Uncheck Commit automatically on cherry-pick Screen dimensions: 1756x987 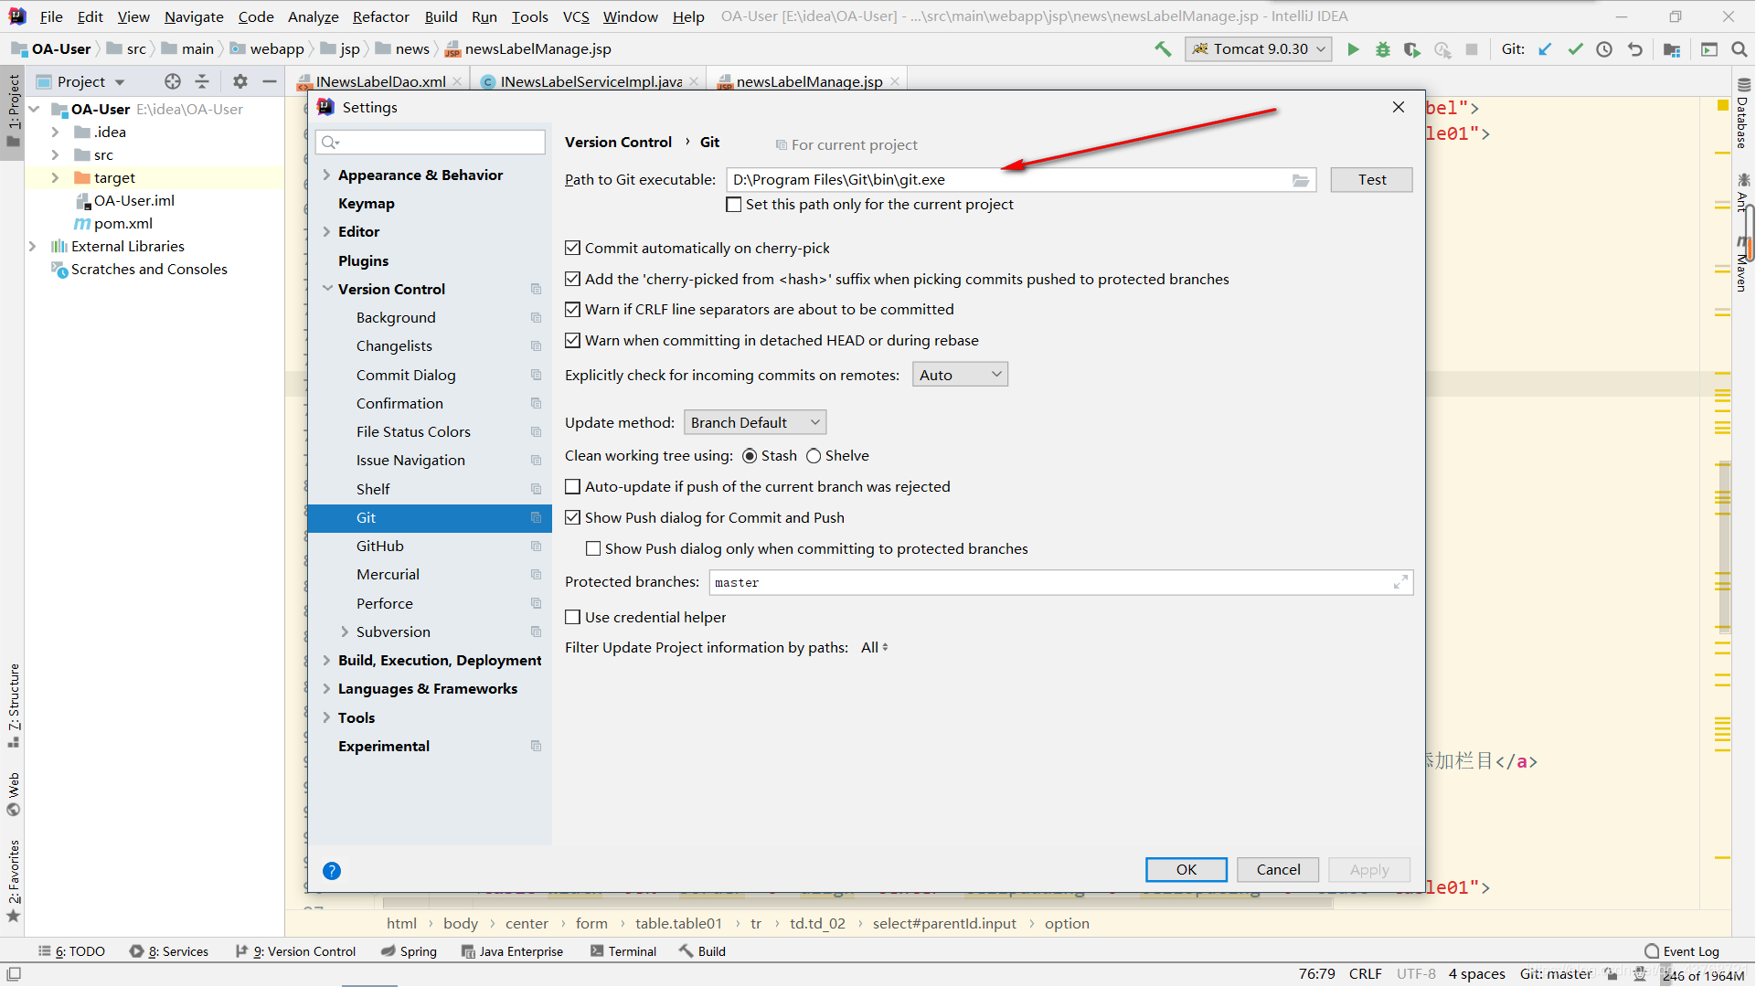point(573,249)
